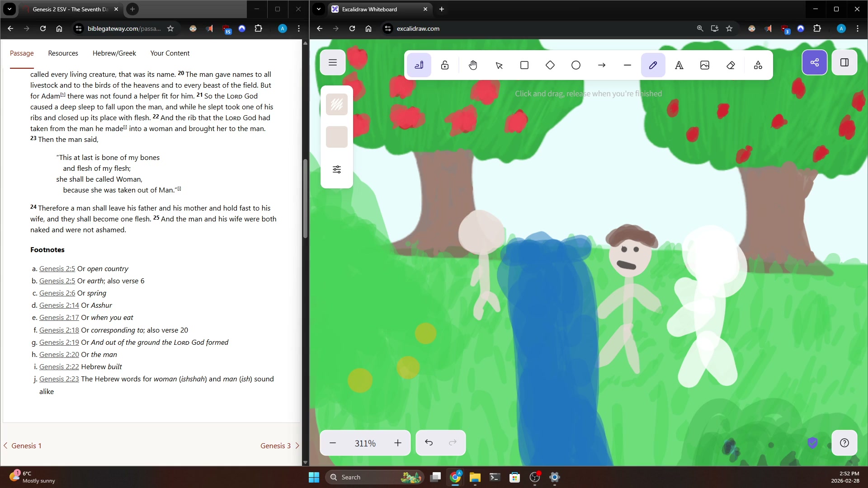Screen dimensions: 868x488
Task: Select the stroke color swatch
Action: [x=337, y=104]
